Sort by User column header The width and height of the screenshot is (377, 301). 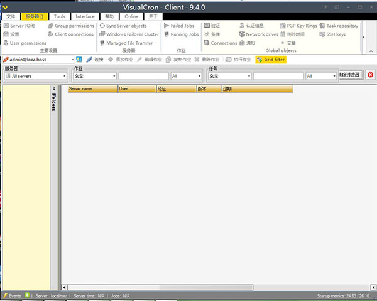click(137, 88)
